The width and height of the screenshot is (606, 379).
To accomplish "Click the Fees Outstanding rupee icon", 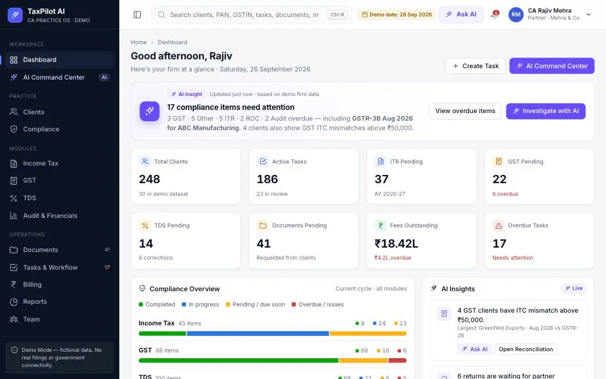I will (x=381, y=226).
